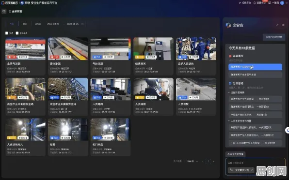The image size is (289, 180).
Task: Click blue level badge on 阀门开启 card
Action: (97, 138)
